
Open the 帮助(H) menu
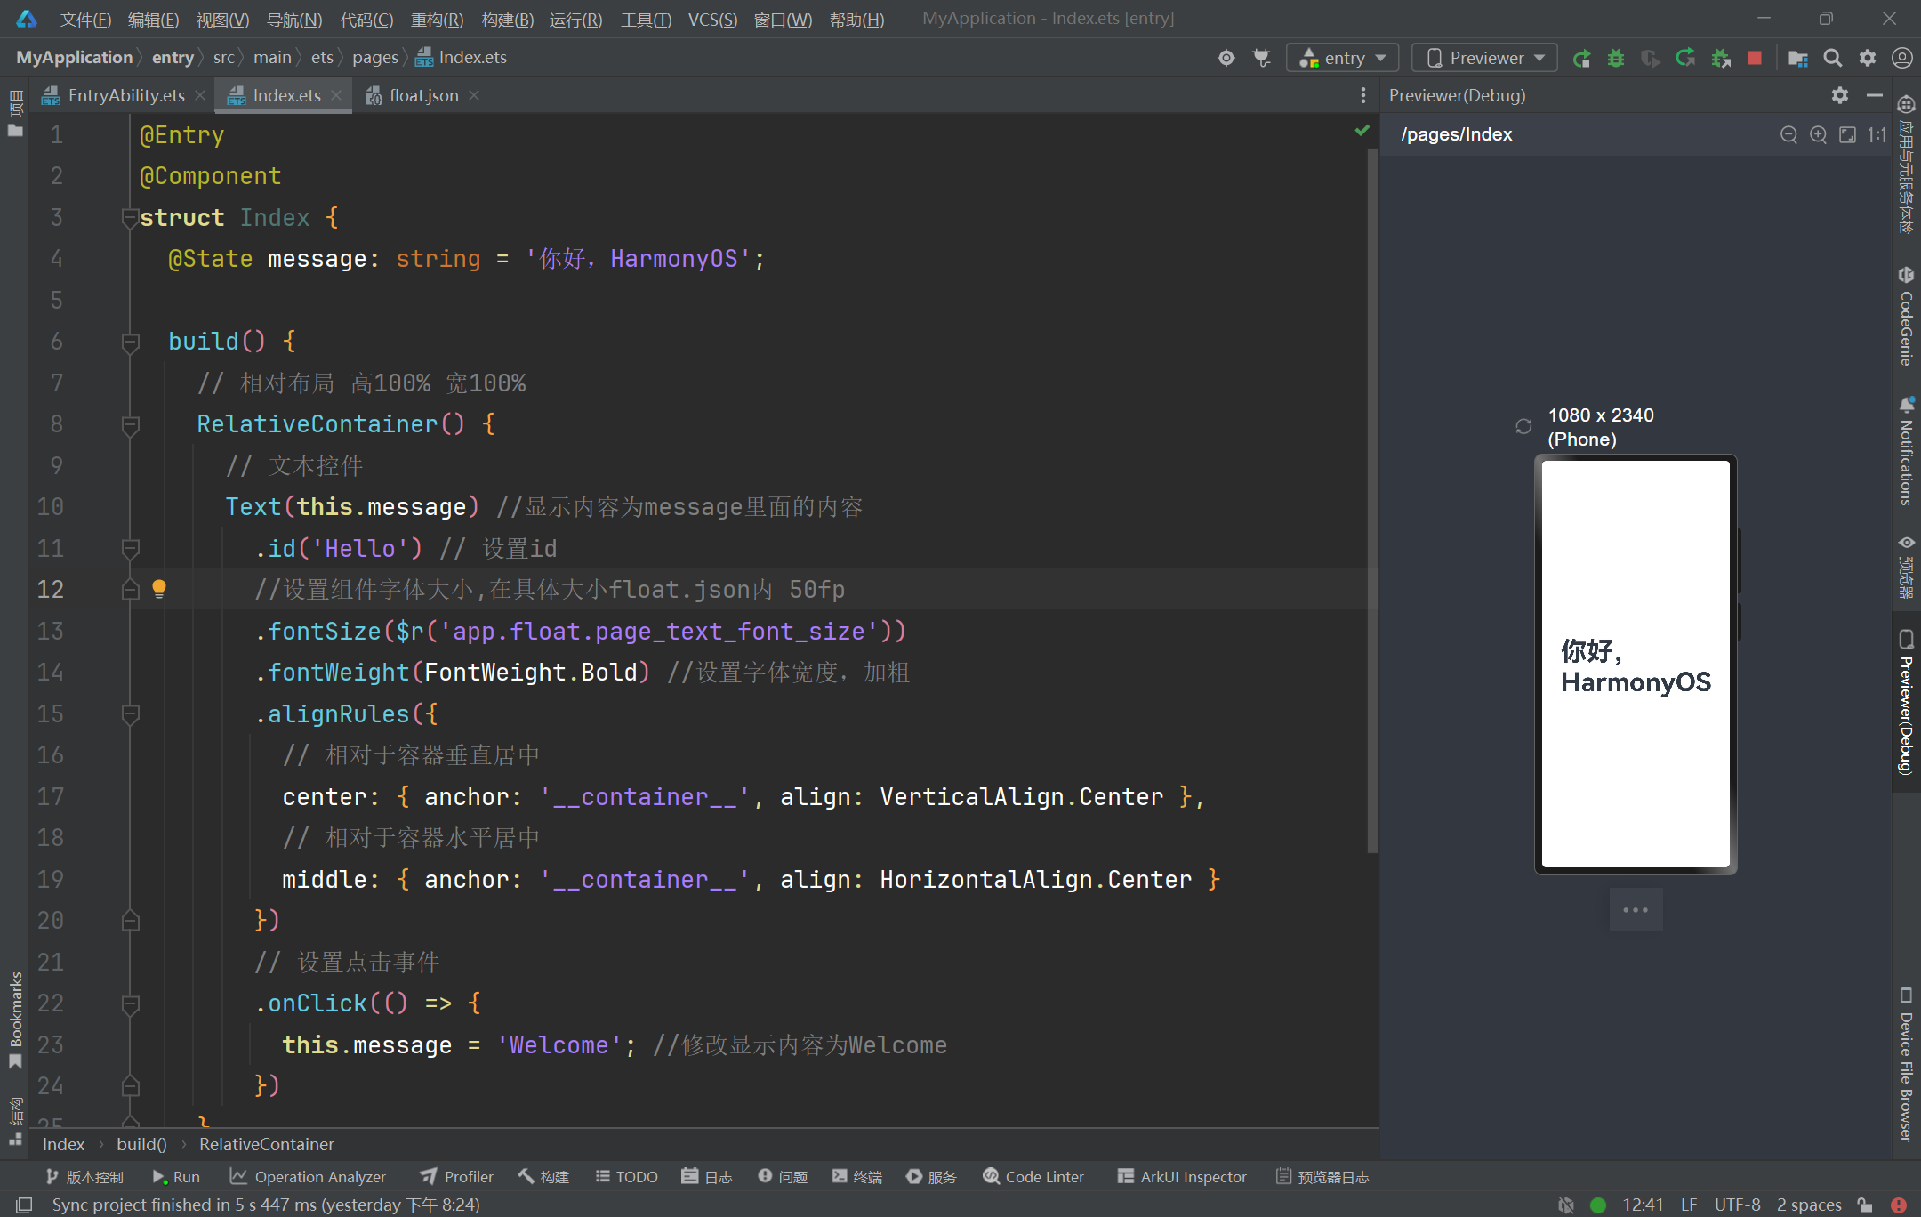856,20
